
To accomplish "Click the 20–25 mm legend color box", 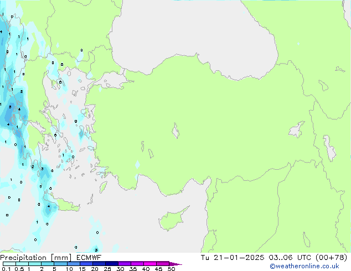I will pos(99,264).
